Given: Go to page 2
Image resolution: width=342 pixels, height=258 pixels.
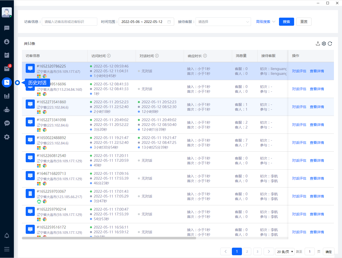Looking at the screenshot, I should click(247, 251).
